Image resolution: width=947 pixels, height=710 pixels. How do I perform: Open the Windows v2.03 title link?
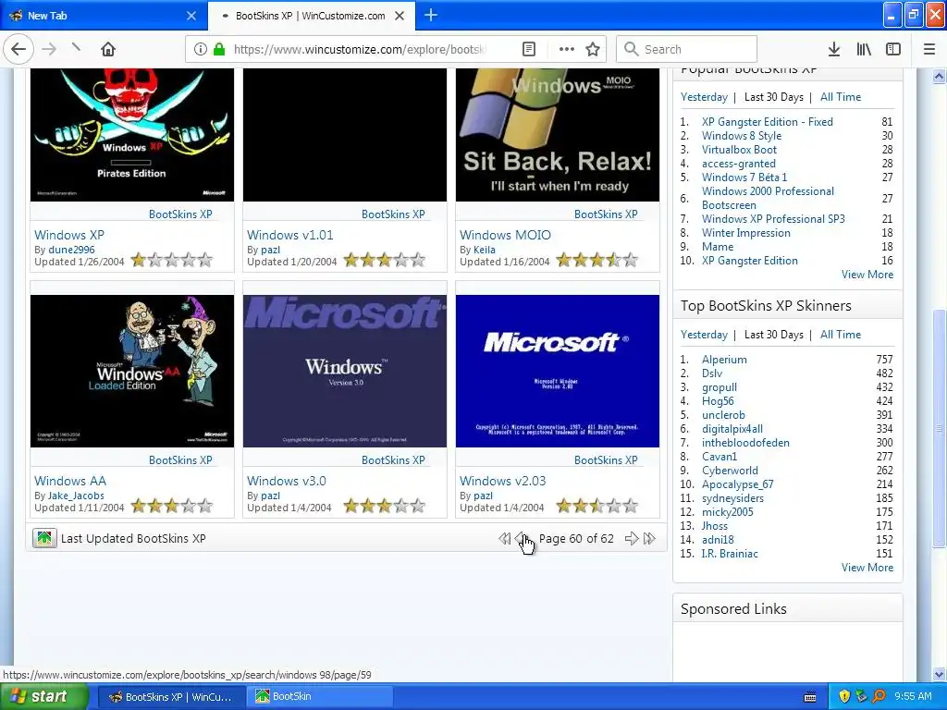pos(502,481)
